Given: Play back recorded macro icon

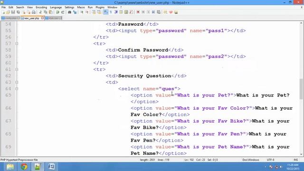Looking at the screenshot, I should click(x=148, y=12).
